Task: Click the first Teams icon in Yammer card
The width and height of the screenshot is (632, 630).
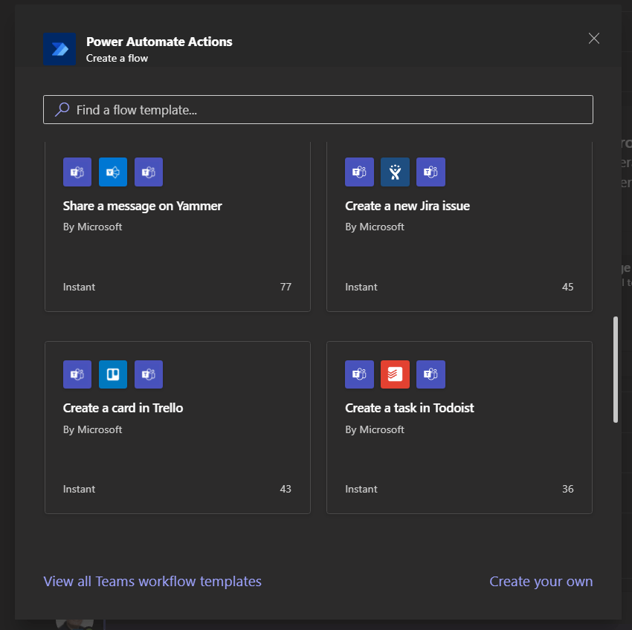Action: pos(77,172)
